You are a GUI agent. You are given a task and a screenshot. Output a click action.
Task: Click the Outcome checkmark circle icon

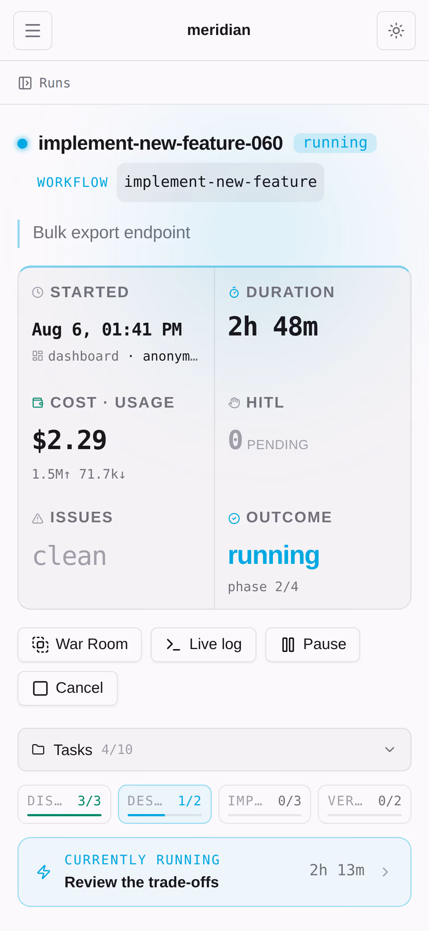[234, 518]
